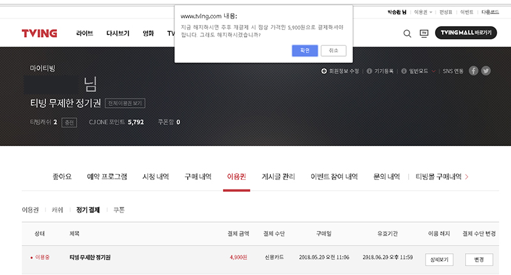Viewport: 511px width, 275px height.
Task: Switch to the 게시글 관리 tab
Action: (278, 176)
